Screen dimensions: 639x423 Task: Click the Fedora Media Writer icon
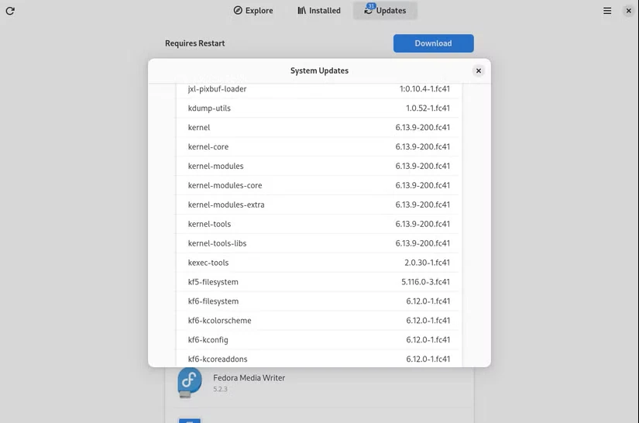(190, 381)
